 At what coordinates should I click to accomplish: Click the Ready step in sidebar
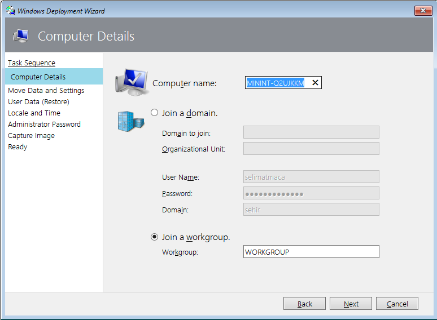[x=18, y=146]
